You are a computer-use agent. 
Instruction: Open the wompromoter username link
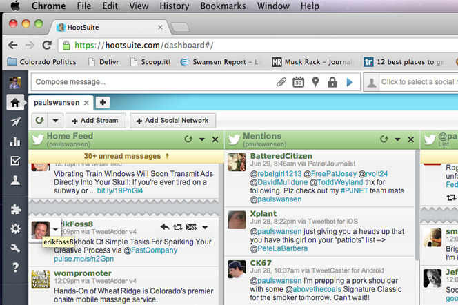[83, 273]
